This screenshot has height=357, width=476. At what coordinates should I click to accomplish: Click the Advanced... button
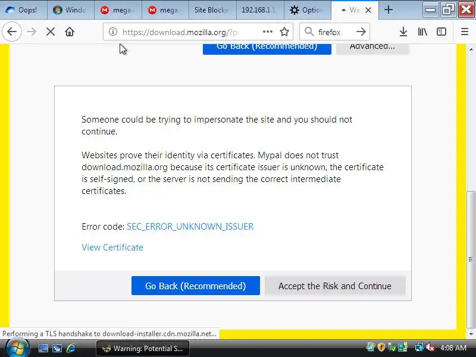[x=372, y=49]
